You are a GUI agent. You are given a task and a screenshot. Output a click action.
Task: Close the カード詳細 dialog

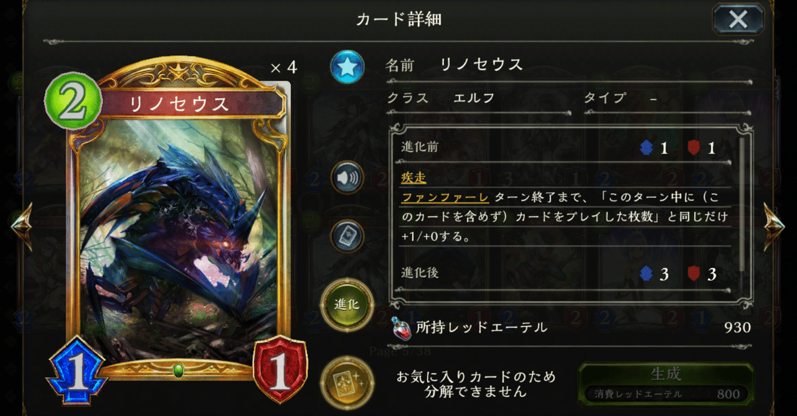pos(738,19)
